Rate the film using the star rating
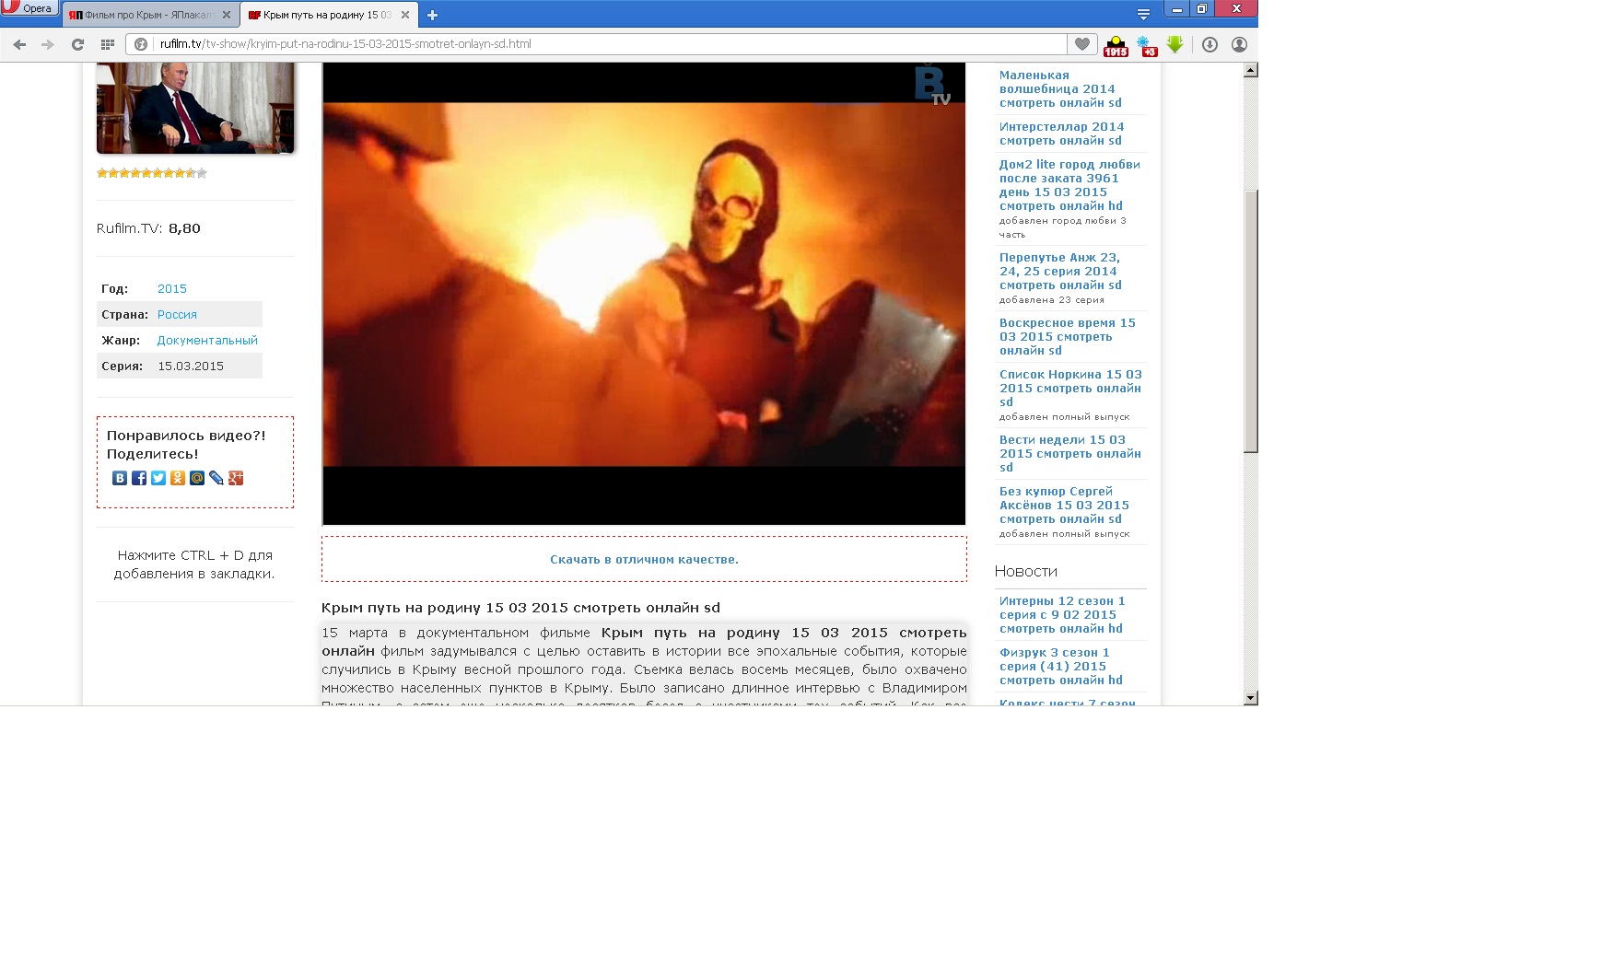 click(x=152, y=173)
